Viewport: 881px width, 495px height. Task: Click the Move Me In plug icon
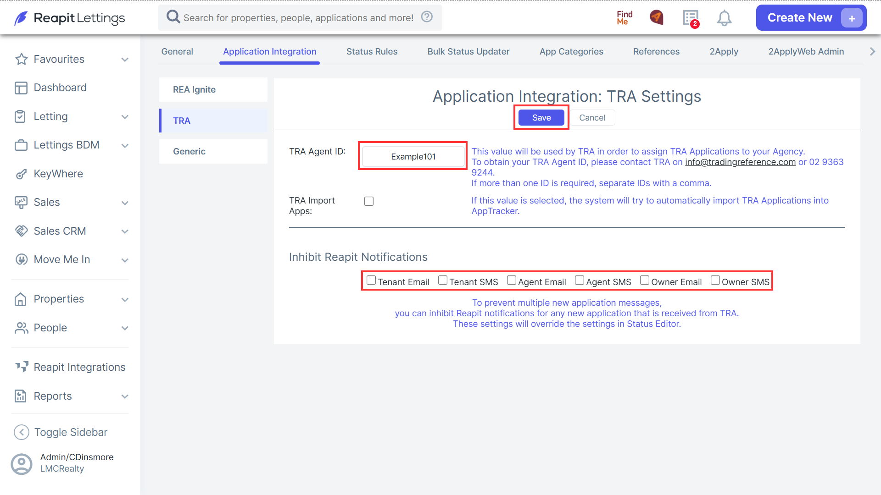click(x=21, y=259)
